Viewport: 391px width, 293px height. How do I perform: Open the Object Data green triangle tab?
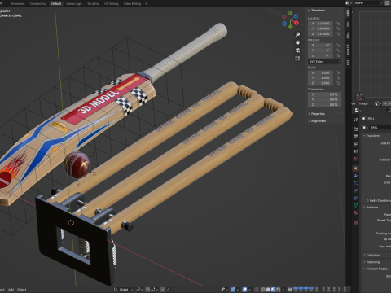click(x=355, y=205)
